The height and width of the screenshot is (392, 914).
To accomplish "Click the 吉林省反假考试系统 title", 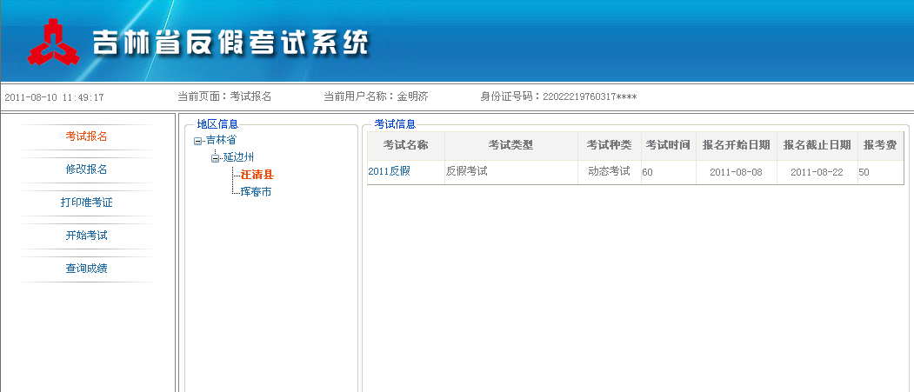I will point(230,43).
